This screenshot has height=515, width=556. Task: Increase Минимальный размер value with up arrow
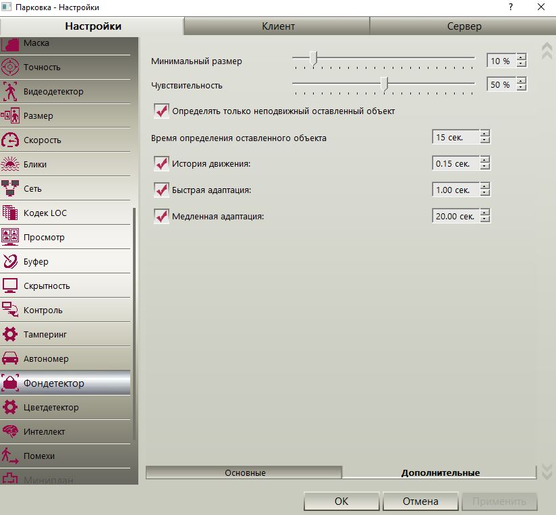click(521, 57)
